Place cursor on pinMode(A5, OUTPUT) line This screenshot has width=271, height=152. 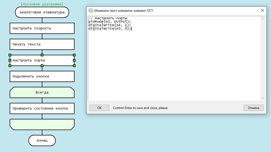[110, 22]
